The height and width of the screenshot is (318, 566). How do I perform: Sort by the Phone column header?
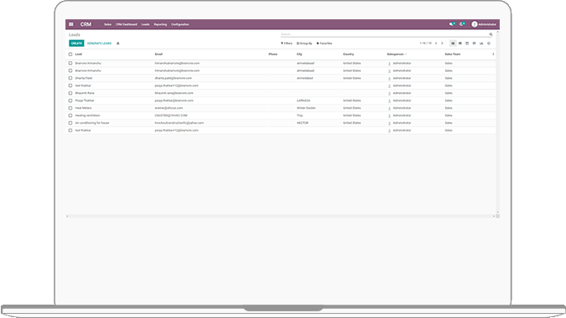tap(273, 54)
